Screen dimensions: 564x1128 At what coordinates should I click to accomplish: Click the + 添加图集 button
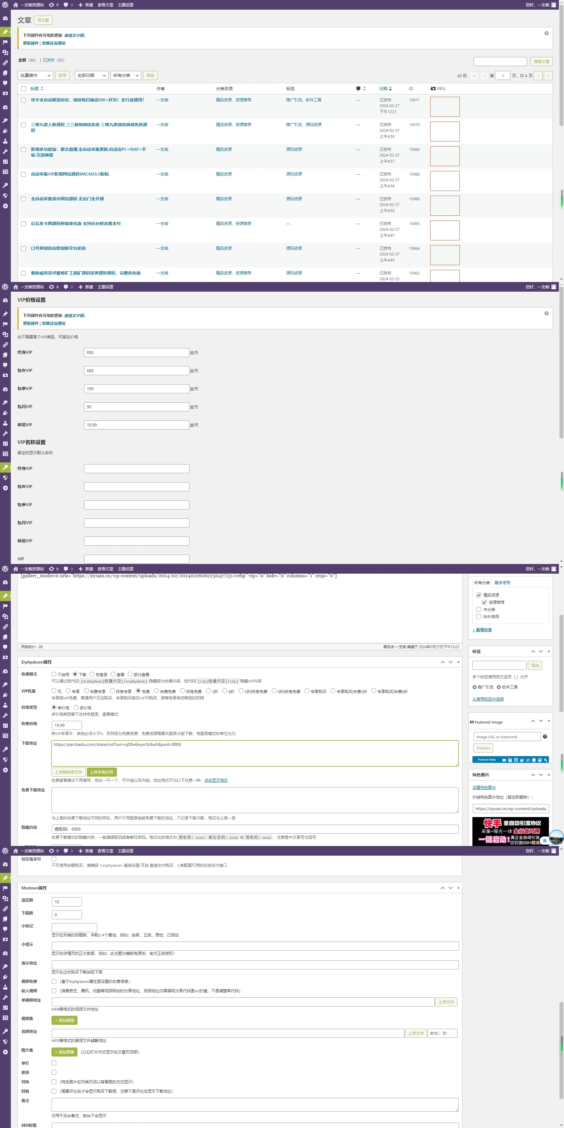coord(64,1052)
